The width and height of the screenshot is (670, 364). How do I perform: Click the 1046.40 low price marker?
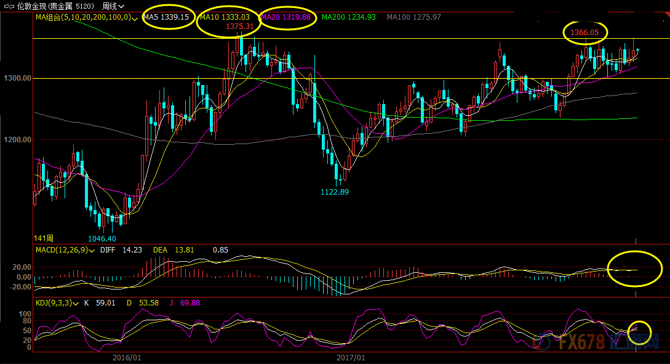coord(102,239)
